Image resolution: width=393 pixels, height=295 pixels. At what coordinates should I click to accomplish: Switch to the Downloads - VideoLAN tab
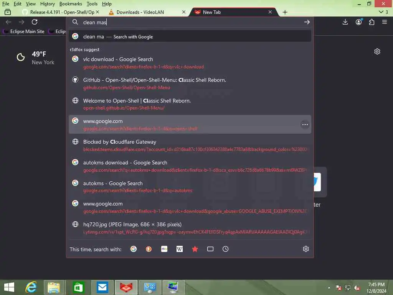coord(147,12)
